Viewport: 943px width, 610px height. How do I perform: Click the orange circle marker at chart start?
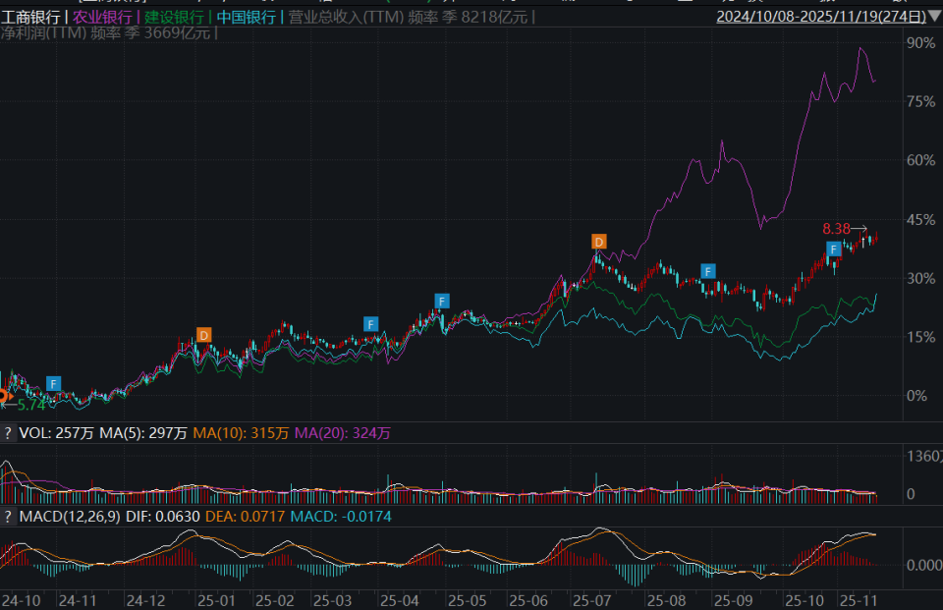(3, 397)
